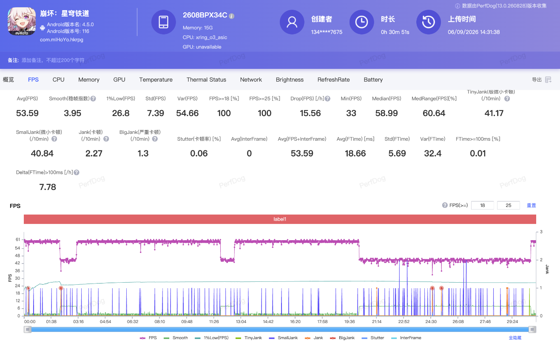Click the left handle of time range slider
560x343 pixels.
tap(28, 329)
